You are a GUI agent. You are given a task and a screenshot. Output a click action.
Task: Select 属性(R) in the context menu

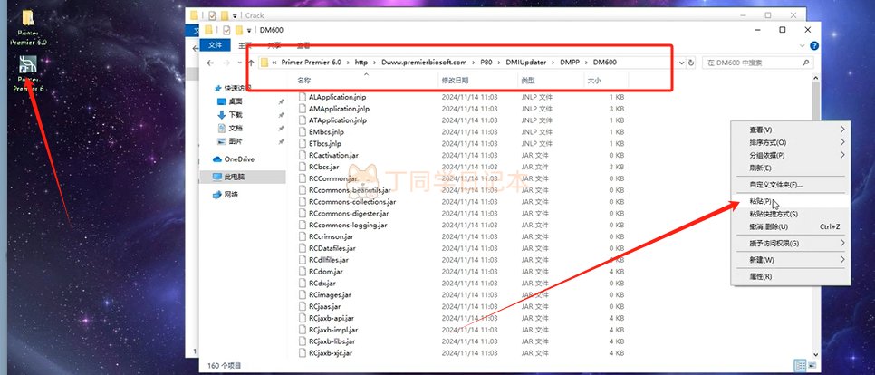(x=761, y=276)
